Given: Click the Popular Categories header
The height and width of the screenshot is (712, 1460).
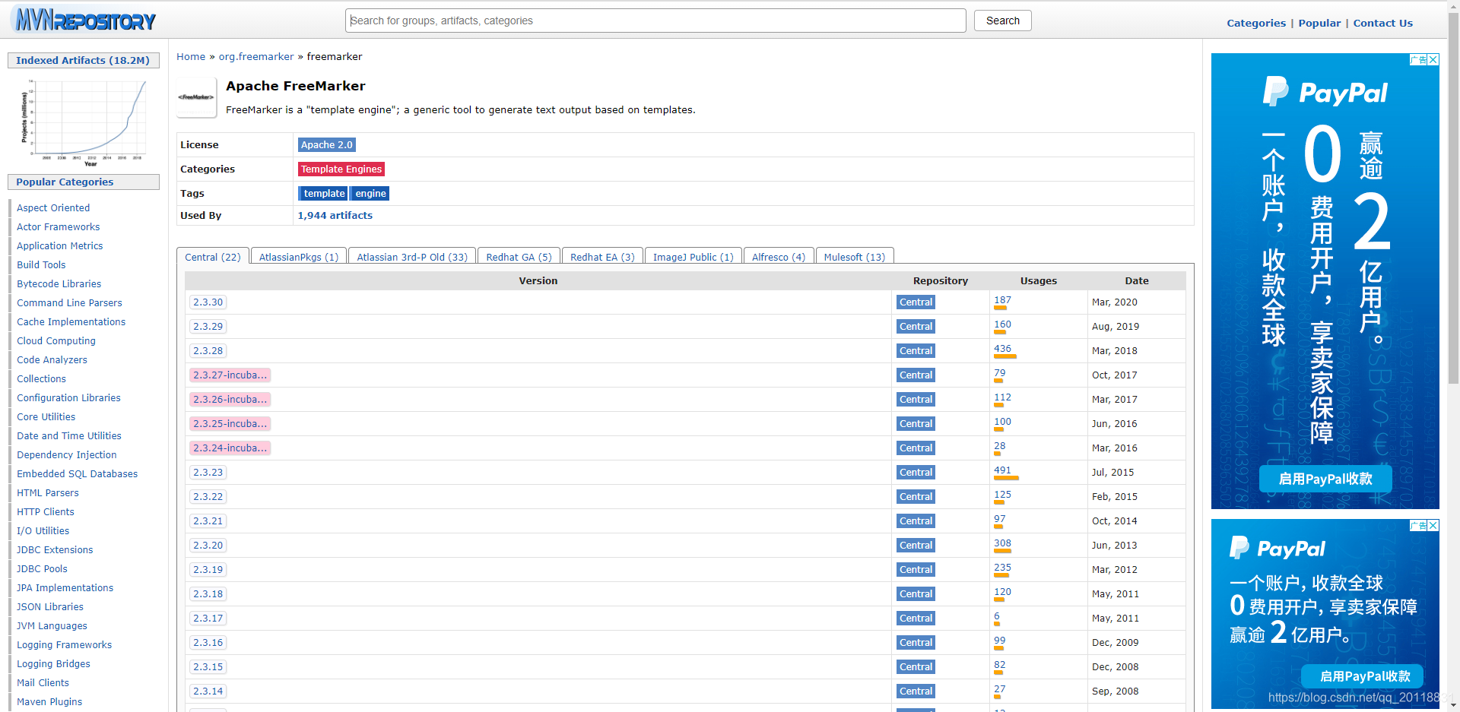Looking at the screenshot, I should click(83, 182).
